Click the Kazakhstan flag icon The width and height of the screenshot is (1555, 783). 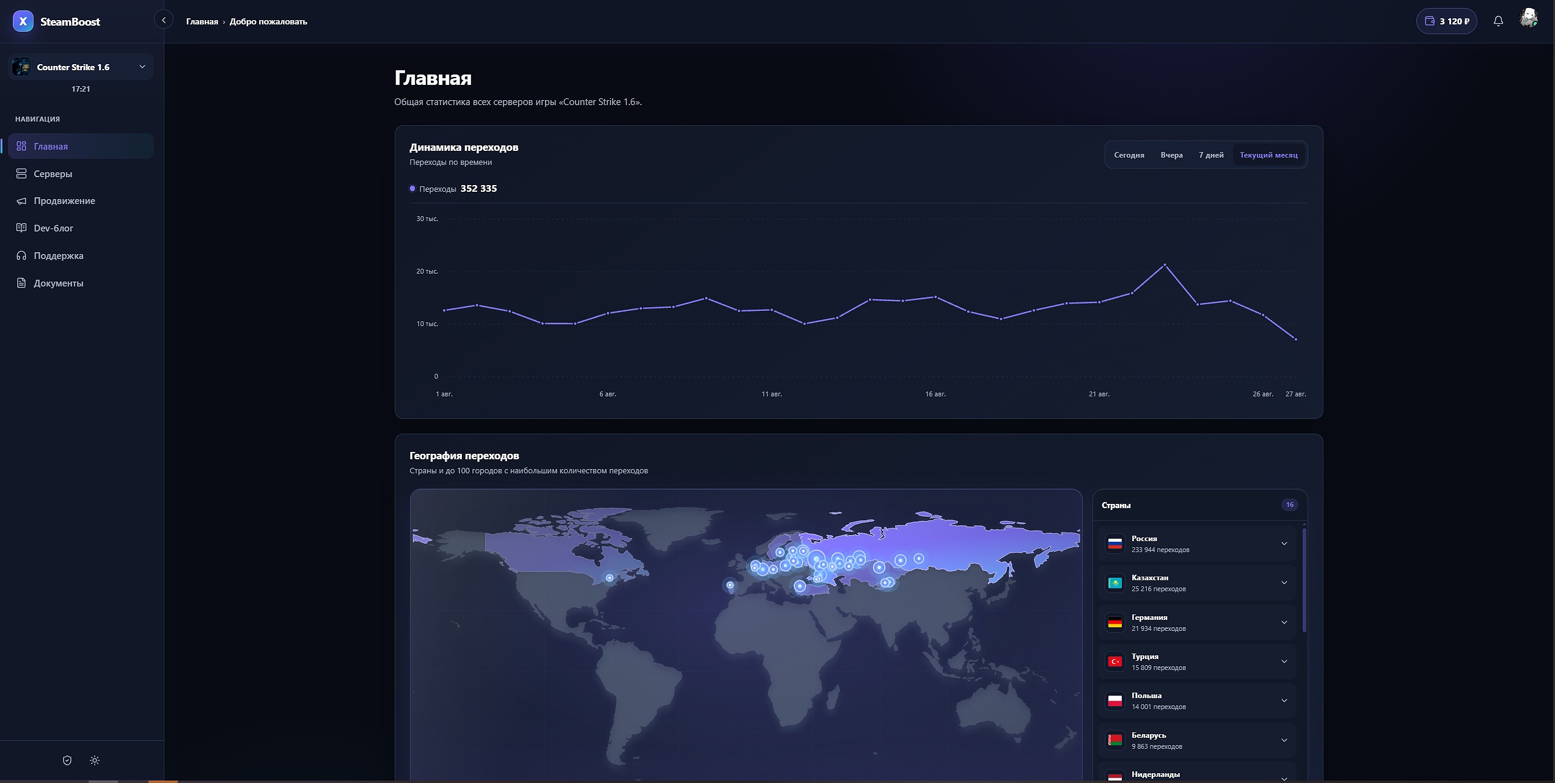point(1115,583)
